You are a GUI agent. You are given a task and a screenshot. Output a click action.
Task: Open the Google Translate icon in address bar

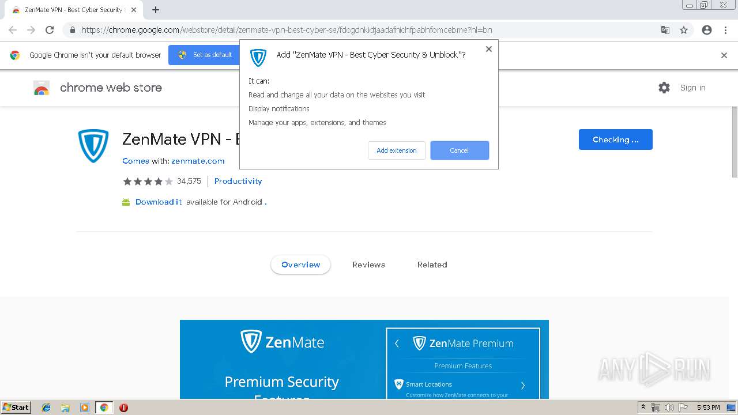[665, 30]
